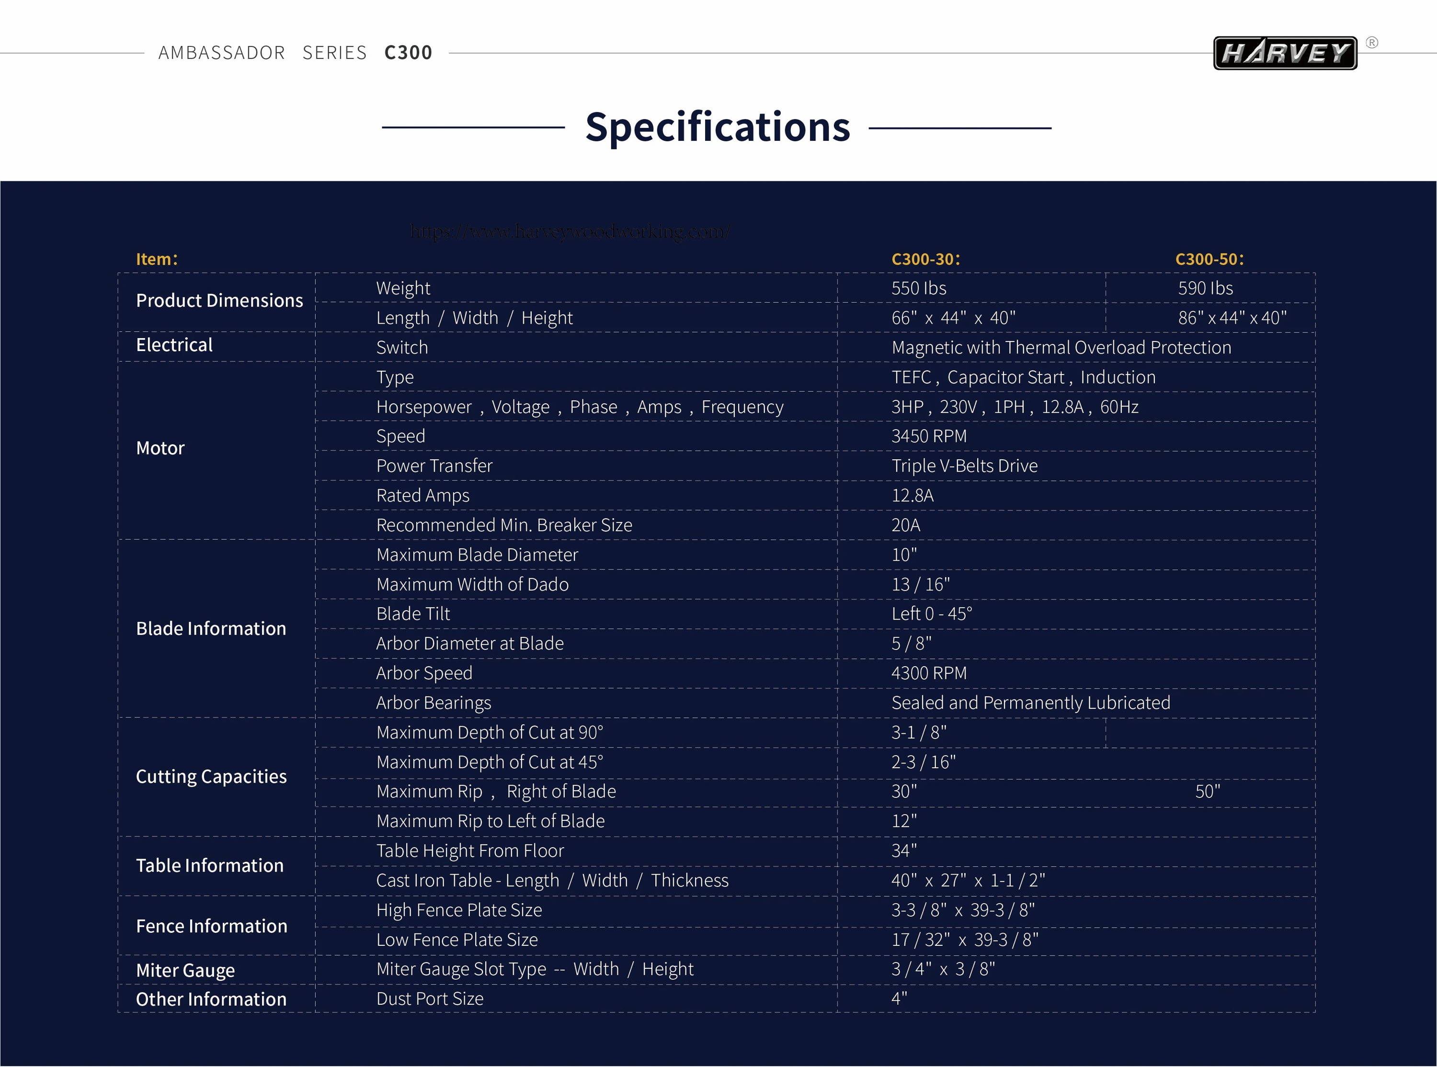Click 'Maximum Depth of Cut at 45°' label
Viewport: 1437px width, 1067px height.
click(490, 762)
